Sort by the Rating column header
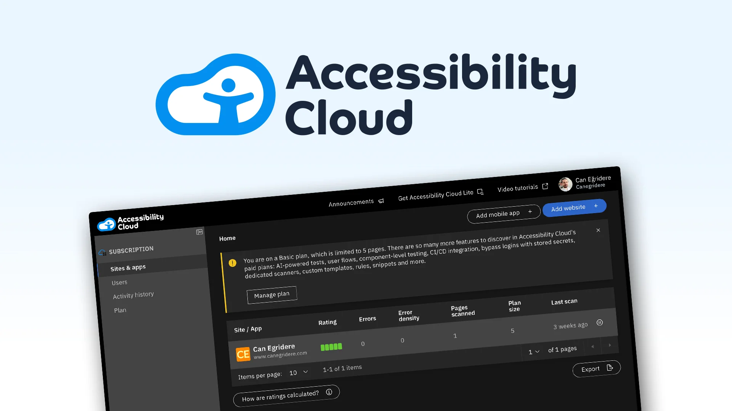 [327, 322]
